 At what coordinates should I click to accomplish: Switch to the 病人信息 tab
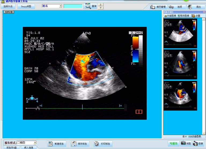pos(28,148)
